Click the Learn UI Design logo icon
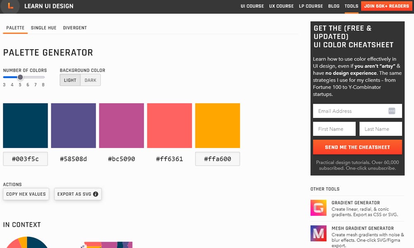This screenshot has height=248, width=414. pyautogui.click(x=10, y=6)
